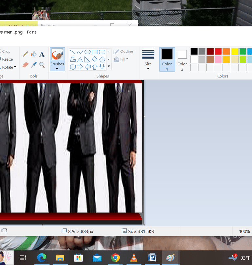Choose the Oval shape
The width and height of the screenshot is (252, 265).
pos(87,52)
